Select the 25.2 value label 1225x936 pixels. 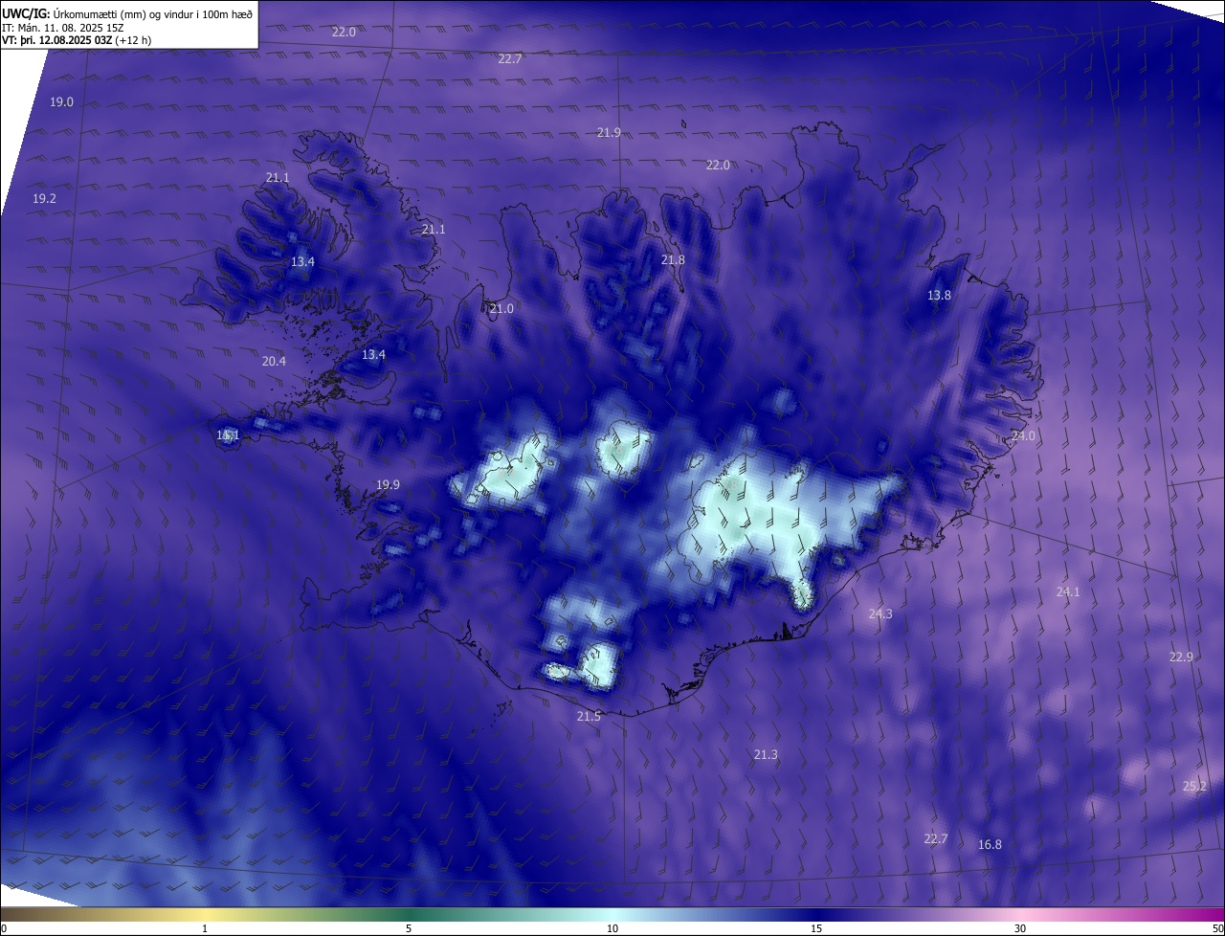[x=1194, y=786]
